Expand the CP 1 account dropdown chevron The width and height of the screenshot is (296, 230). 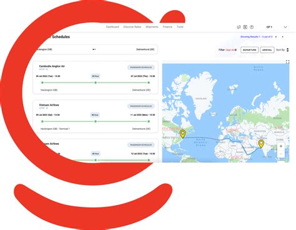[x=285, y=27]
